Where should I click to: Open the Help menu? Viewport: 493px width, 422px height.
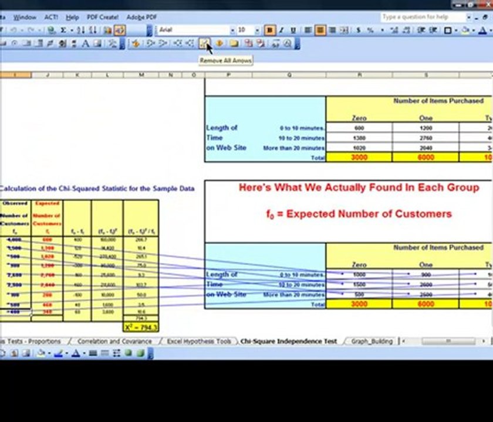pos(72,17)
